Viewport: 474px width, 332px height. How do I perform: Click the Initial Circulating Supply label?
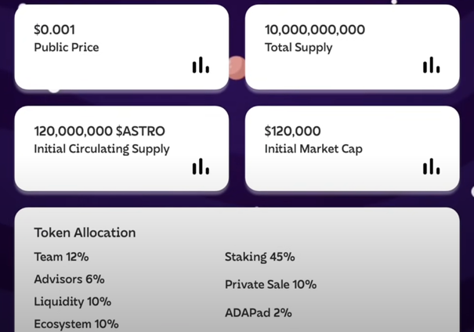[102, 150]
